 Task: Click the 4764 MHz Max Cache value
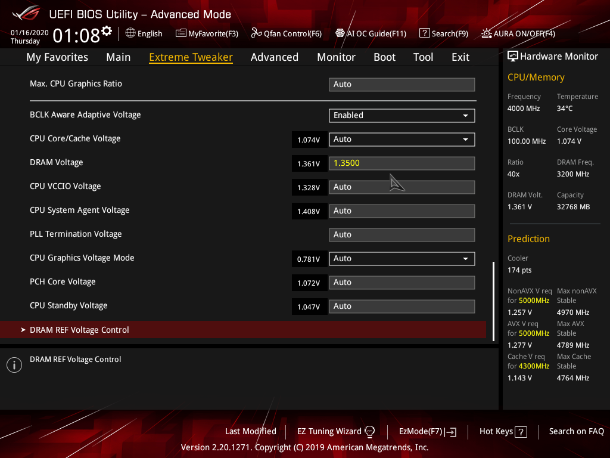click(572, 377)
